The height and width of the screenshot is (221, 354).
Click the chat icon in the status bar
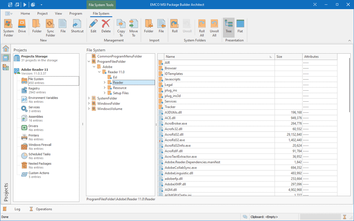(x=245, y=217)
